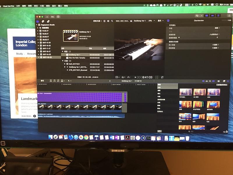This screenshot has width=233, height=175.
Task: Open the Background Tasks checkmark icon
Action: point(58,17)
